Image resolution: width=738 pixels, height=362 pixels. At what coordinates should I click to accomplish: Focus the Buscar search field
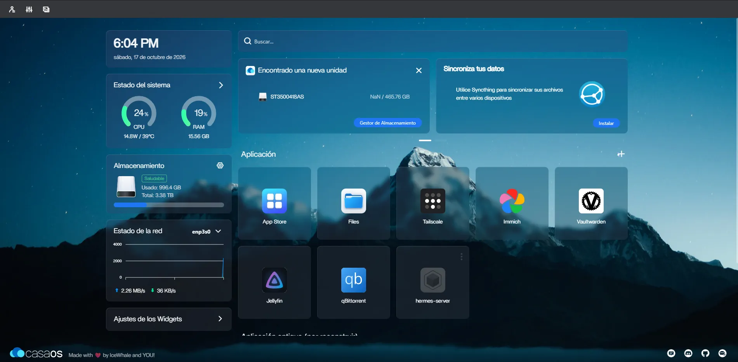pyautogui.click(x=432, y=41)
